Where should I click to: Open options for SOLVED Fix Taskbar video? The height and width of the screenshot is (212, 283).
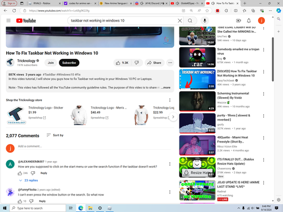tap(264, 72)
